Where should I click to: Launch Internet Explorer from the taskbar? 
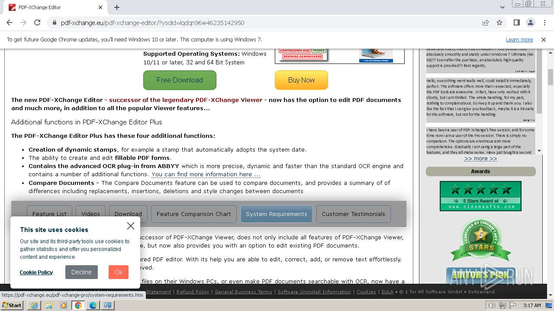34,305
